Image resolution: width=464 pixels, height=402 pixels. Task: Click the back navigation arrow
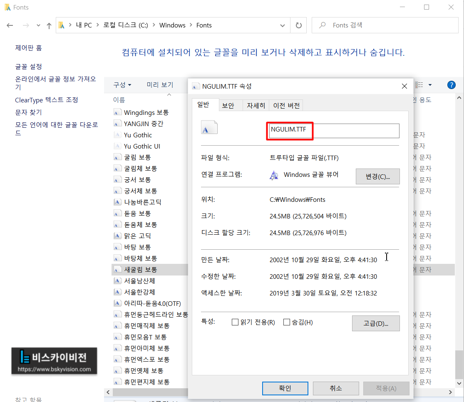click(x=10, y=25)
